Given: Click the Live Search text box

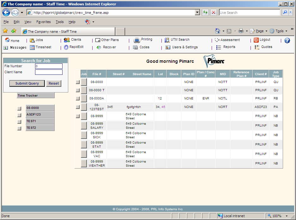Looking at the screenshot, I should pos(250,12).
